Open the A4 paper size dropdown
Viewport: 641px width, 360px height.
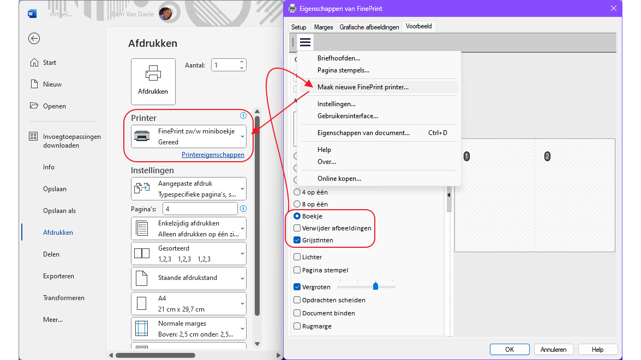[188, 303]
